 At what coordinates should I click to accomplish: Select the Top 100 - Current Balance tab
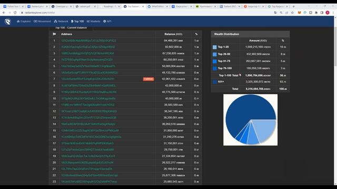[71, 28]
